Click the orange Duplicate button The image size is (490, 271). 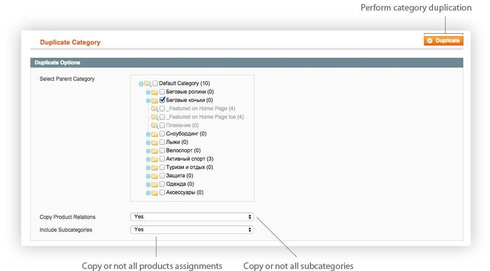tap(444, 40)
